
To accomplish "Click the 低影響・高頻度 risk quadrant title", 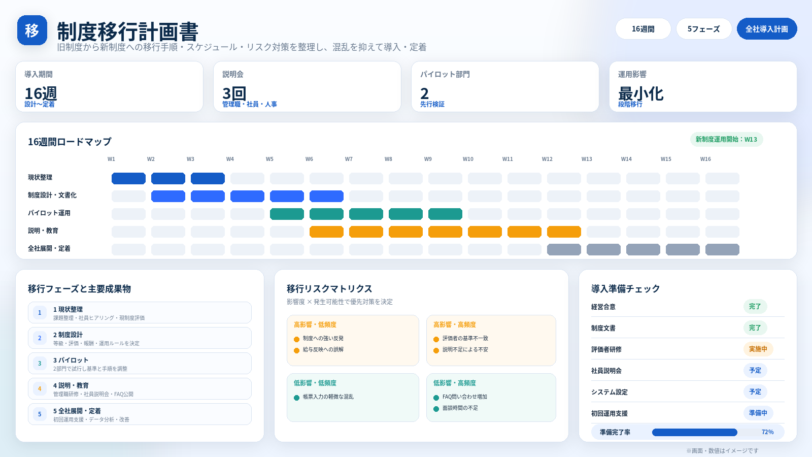I will tap(455, 383).
